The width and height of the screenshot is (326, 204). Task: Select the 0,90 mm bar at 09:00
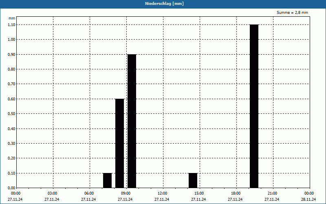click(132, 121)
